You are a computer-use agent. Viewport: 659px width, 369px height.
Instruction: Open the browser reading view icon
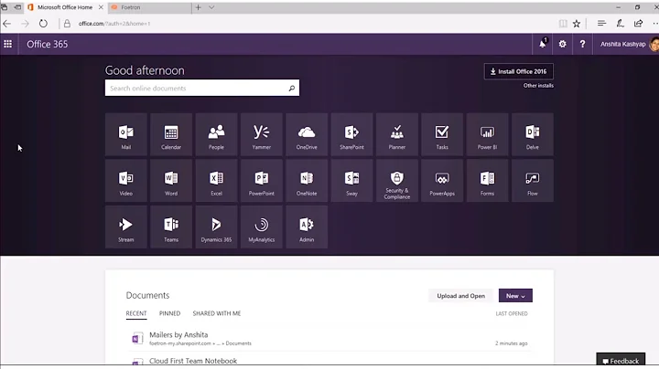pyautogui.click(x=563, y=24)
